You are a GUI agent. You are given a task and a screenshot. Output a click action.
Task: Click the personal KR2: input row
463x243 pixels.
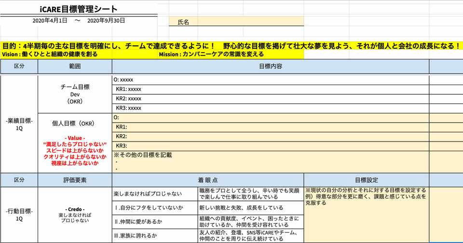pyautogui.click(x=271, y=137)
